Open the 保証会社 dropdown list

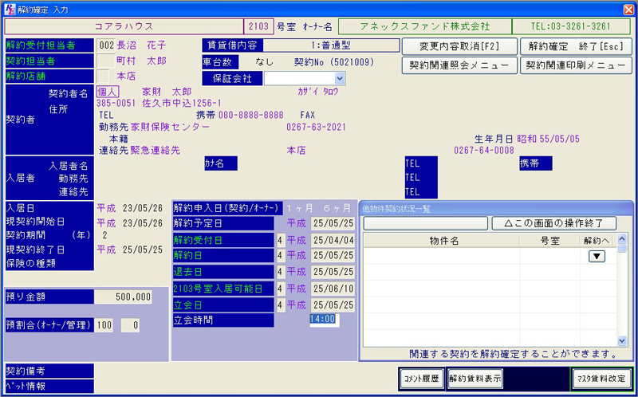click(x=341, y=78)
